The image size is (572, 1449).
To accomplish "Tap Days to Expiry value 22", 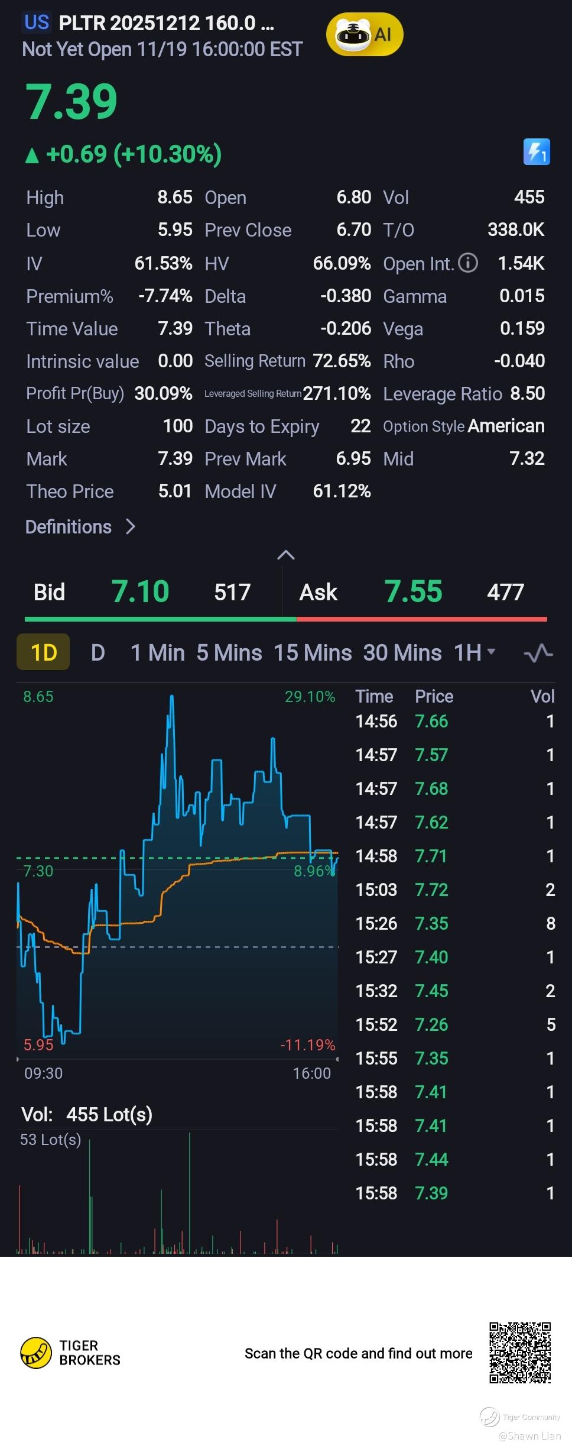I will click(360, 426).
